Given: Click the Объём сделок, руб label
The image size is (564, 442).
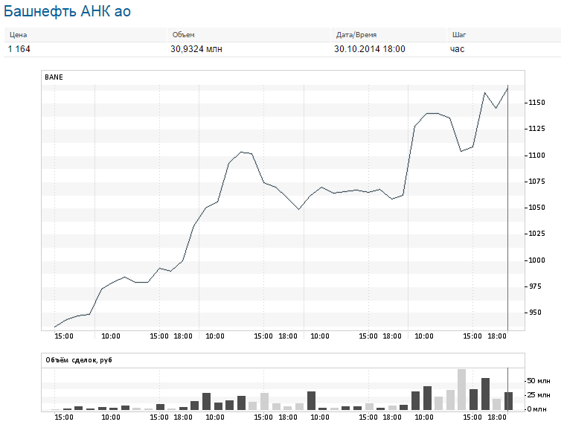Looking at the screenshot, I should (79, 360).
